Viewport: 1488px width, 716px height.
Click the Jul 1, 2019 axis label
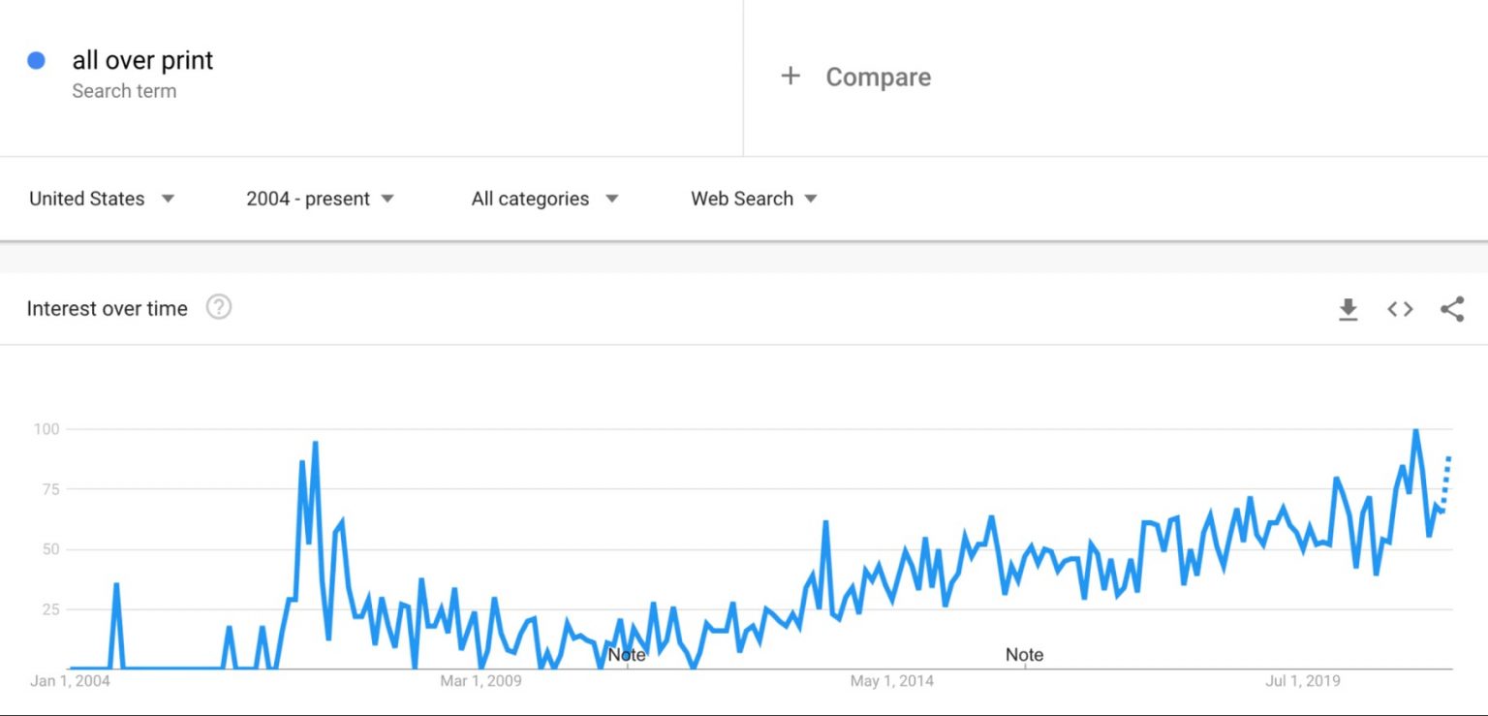pyautogui.click(x=1302, y=681)
